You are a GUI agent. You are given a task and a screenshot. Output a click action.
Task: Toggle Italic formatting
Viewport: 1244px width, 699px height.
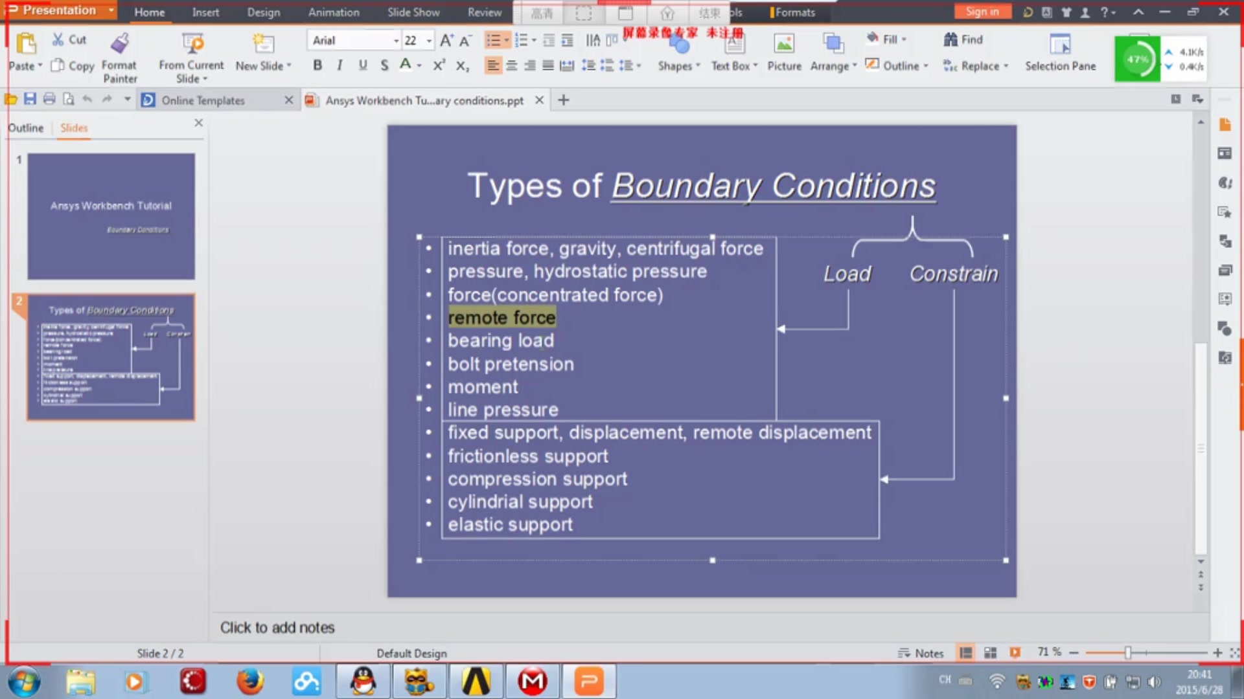(x=340, y=65)
